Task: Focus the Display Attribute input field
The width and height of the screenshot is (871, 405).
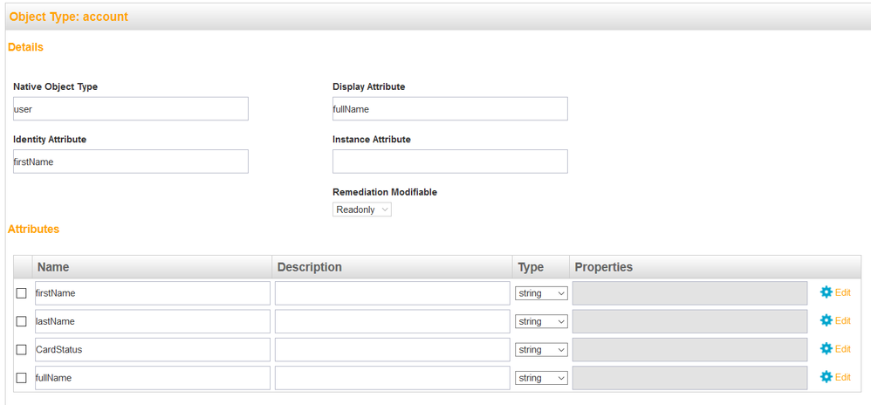Action: pyautogui.click(x=449, y=109)
